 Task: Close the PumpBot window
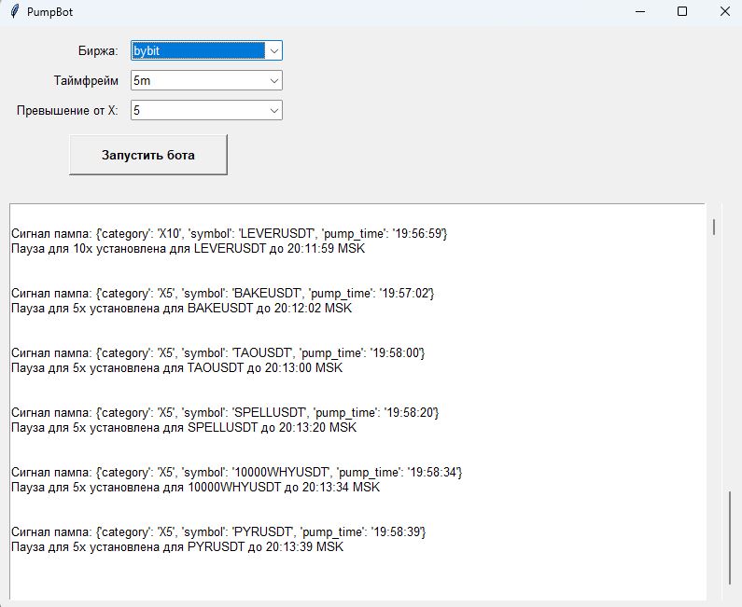click(x=724, y=11)
